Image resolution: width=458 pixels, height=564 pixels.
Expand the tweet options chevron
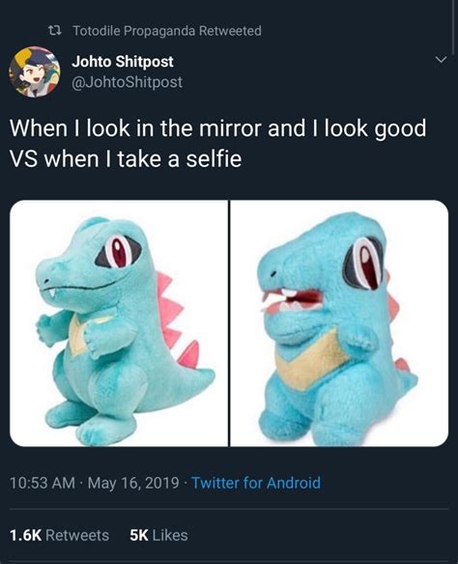441,59
